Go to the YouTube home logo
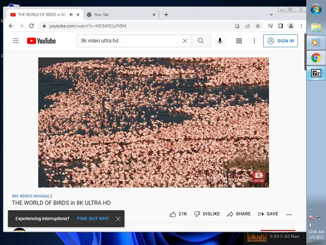The height and width of the screenshot is (245, 326). pos(41,41)
